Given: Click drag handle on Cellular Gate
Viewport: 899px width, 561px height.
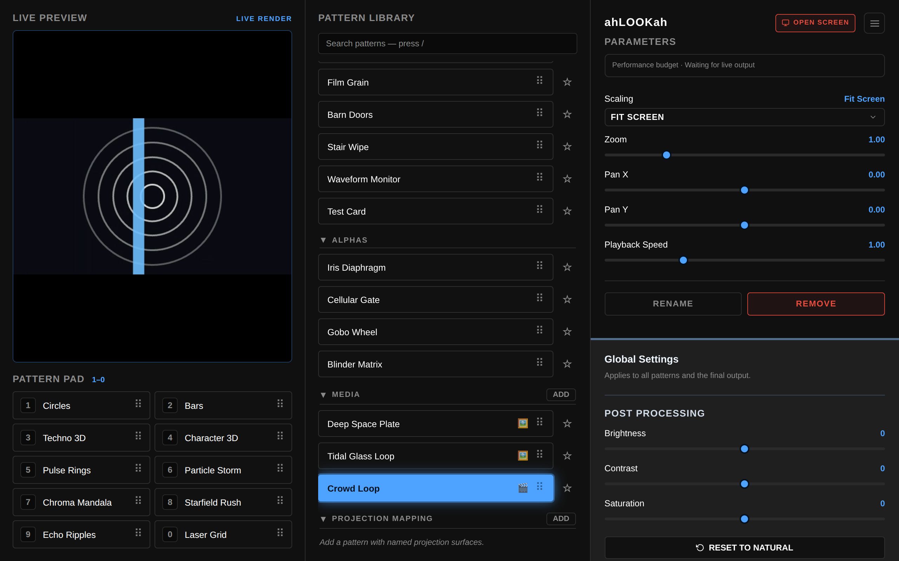Looking at the screenshot, I should click(x=539, y=298).
